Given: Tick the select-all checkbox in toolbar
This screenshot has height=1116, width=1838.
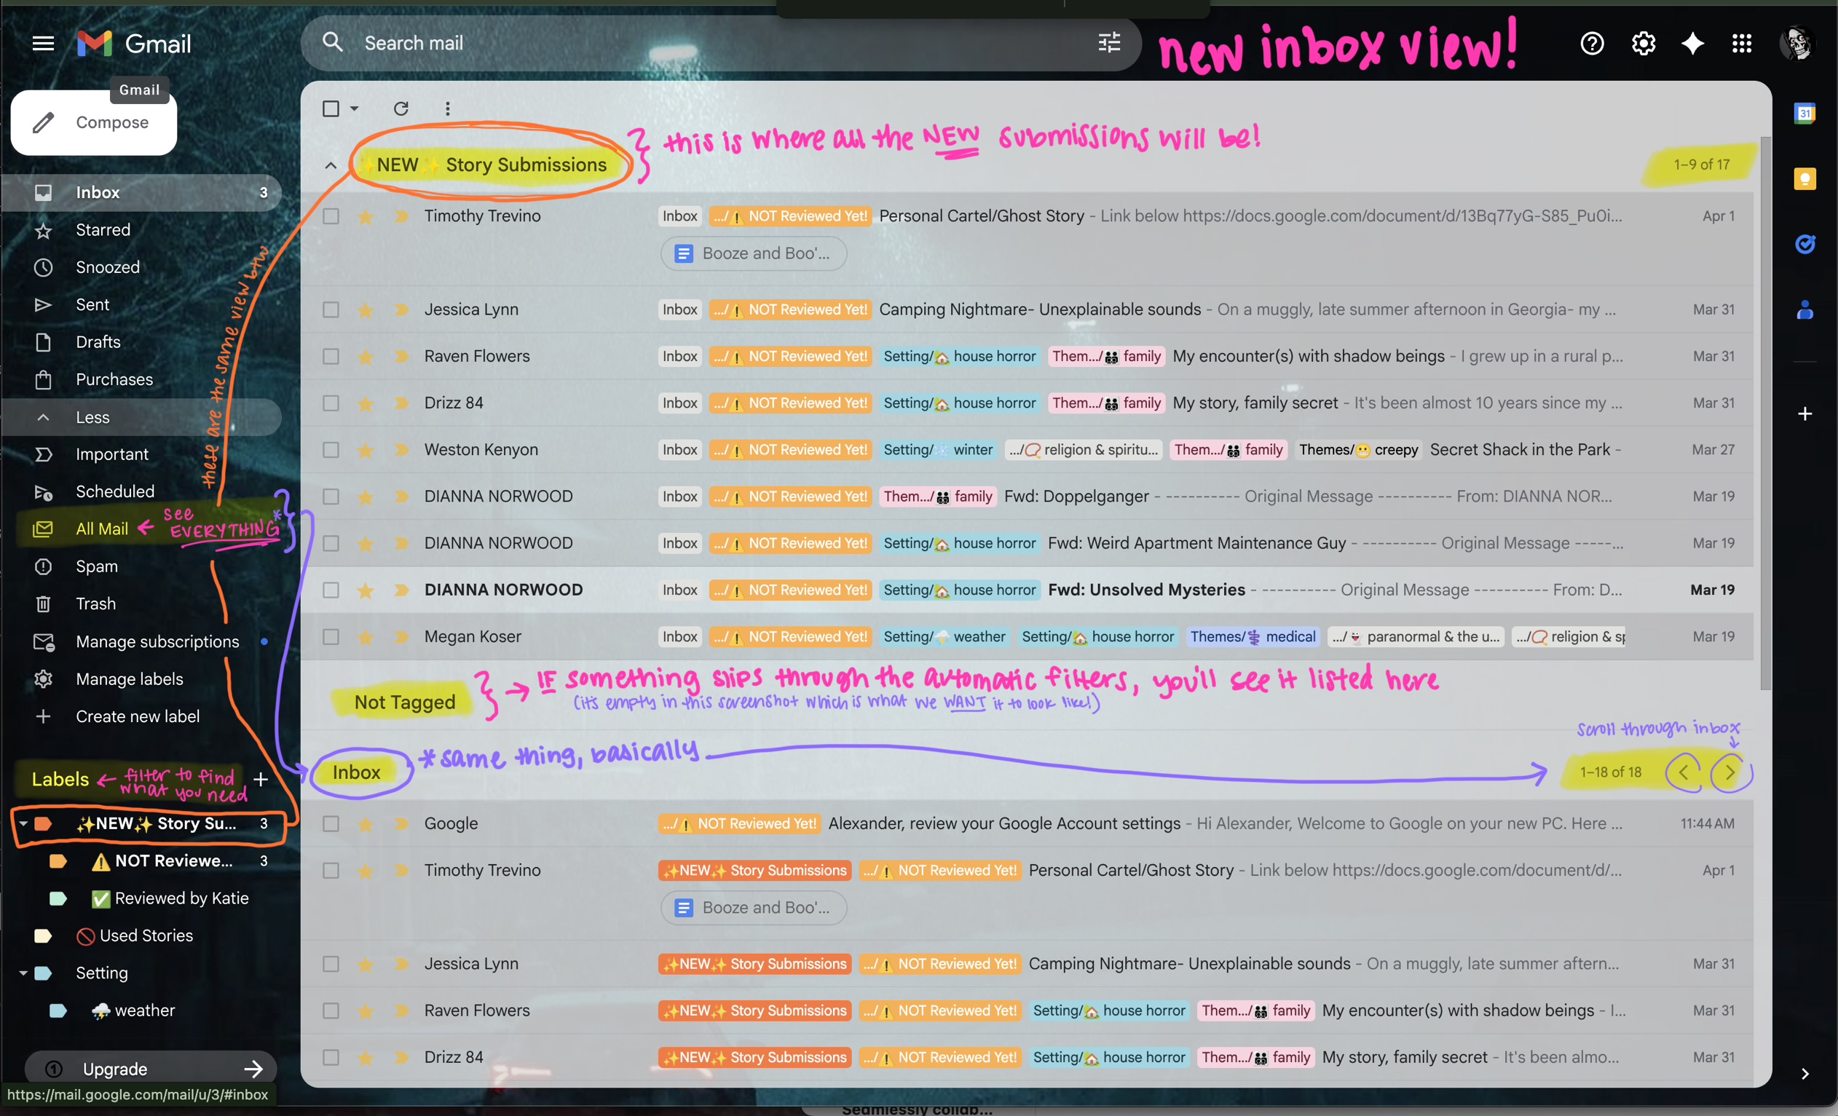Looking at the screenshot, I should [331, 109].
